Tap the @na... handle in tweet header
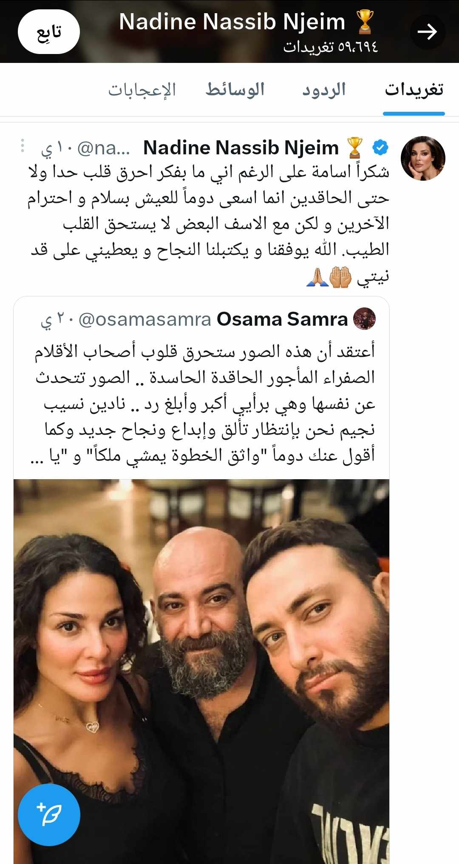Screen dimensions: 459x864 tap(104, 148)
